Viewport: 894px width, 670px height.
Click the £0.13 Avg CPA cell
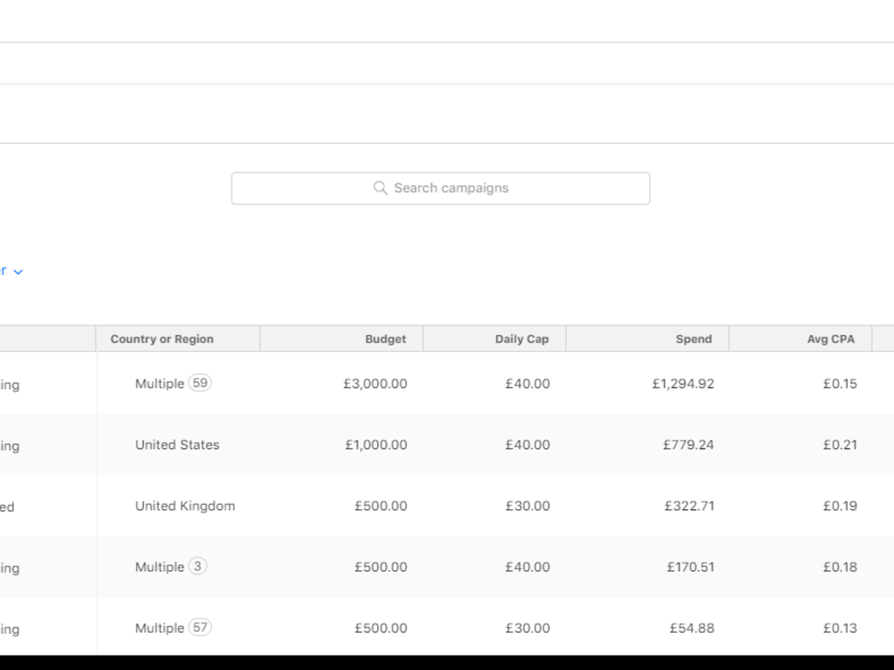coord(839,628)
